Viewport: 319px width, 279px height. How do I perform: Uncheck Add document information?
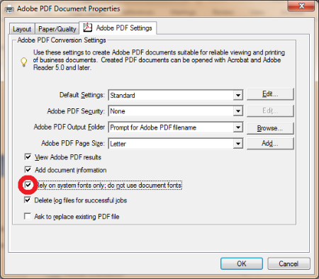[28, 170]
